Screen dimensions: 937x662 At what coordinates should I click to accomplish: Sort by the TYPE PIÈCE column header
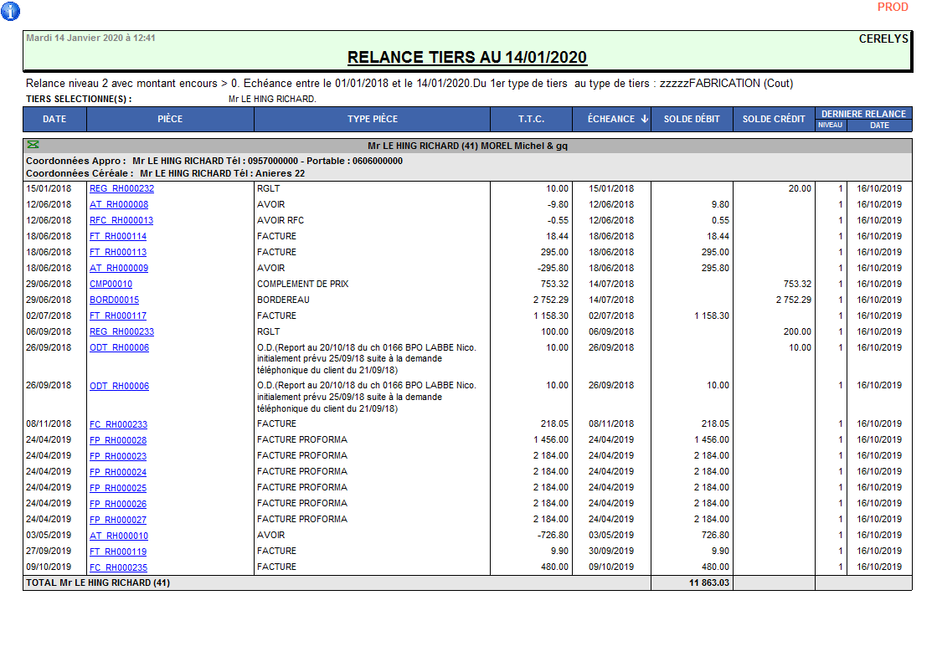pos(373,119)
